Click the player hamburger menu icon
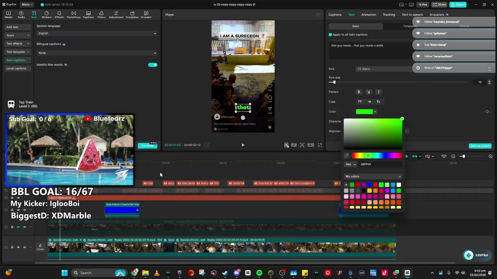The image size is (497, 279). (318, 15)
